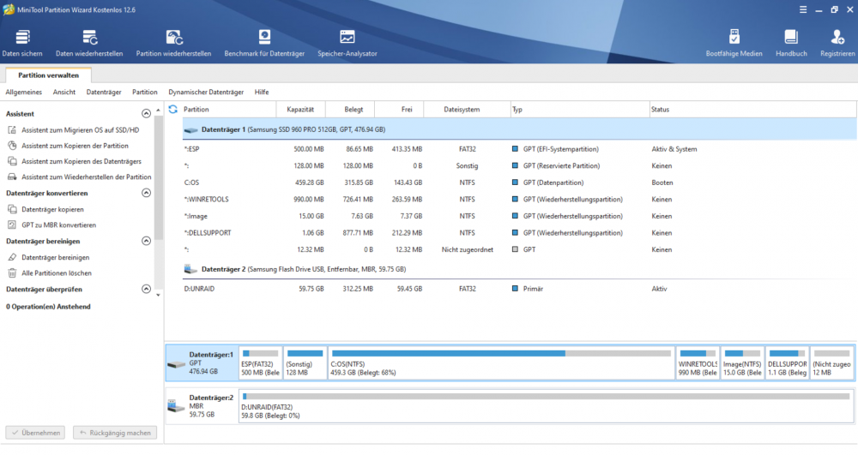Open Partition wiederherstellen tool
This screenshot has height=455, width=858.
tap(173, 43)
